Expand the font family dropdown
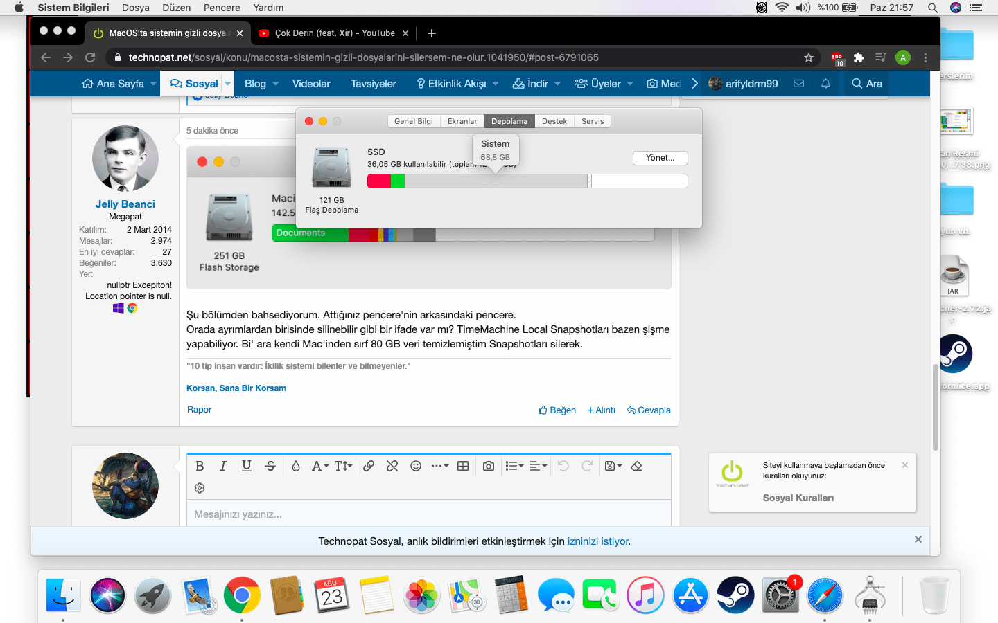 [319, 466]
